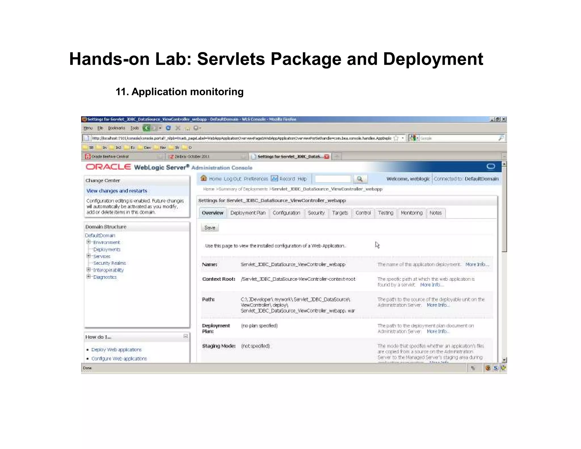The height and width of the screenshot is (449, 581).
Task: Open a new browser tab
Action: (x=337, y=156)
